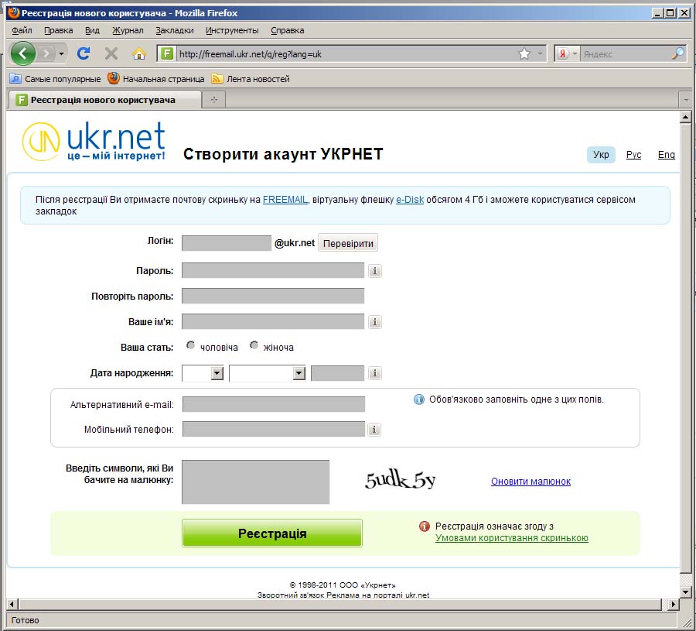This screenshot has height=631, width=696.
Task: Follow the FREEMAIL link
Action: 285,200
